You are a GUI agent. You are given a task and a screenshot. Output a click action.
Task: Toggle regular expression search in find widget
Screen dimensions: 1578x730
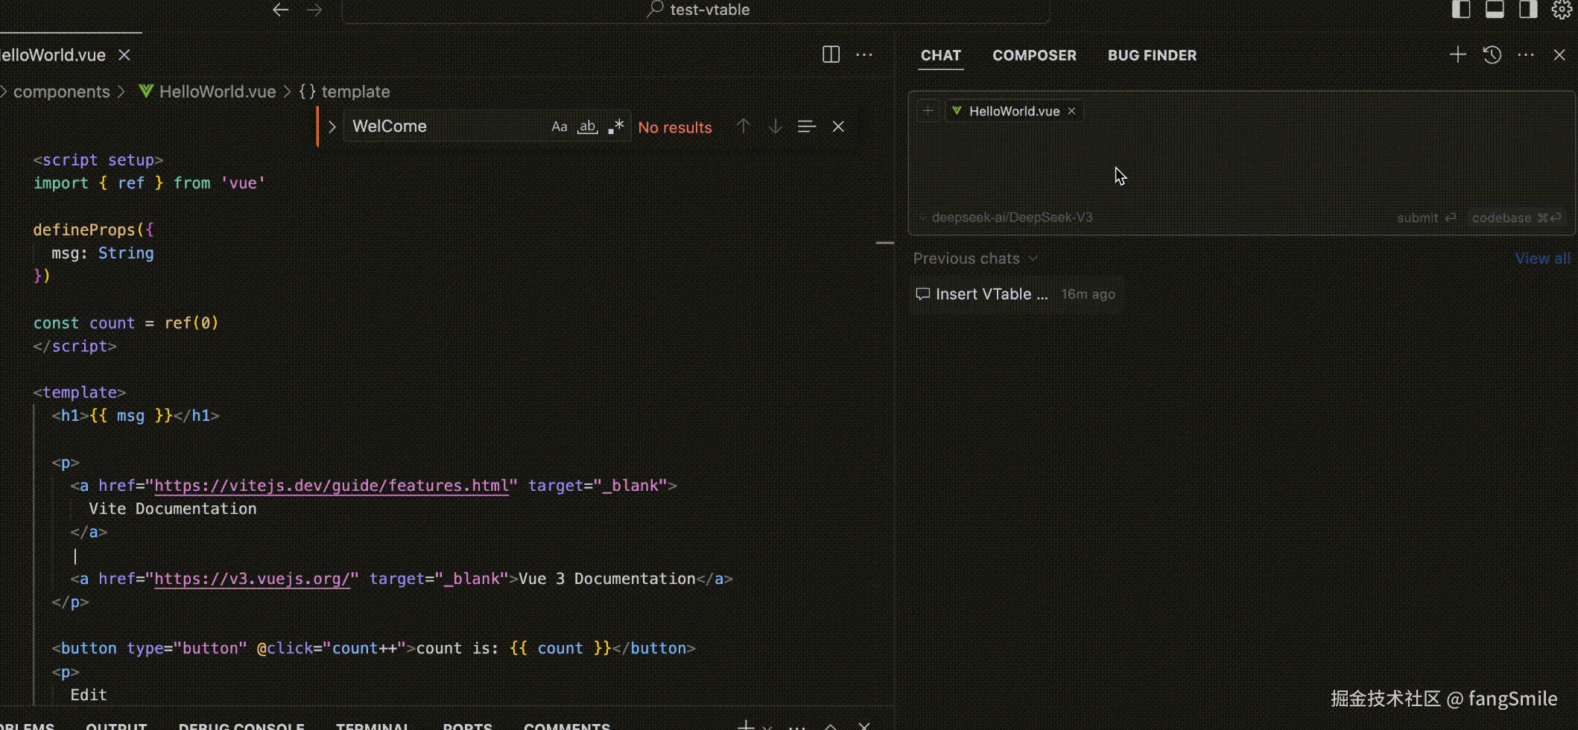[x=615, y=127]
